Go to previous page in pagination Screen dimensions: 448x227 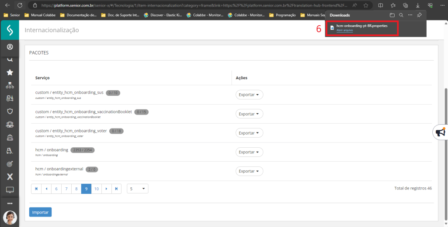click(46, 189)
